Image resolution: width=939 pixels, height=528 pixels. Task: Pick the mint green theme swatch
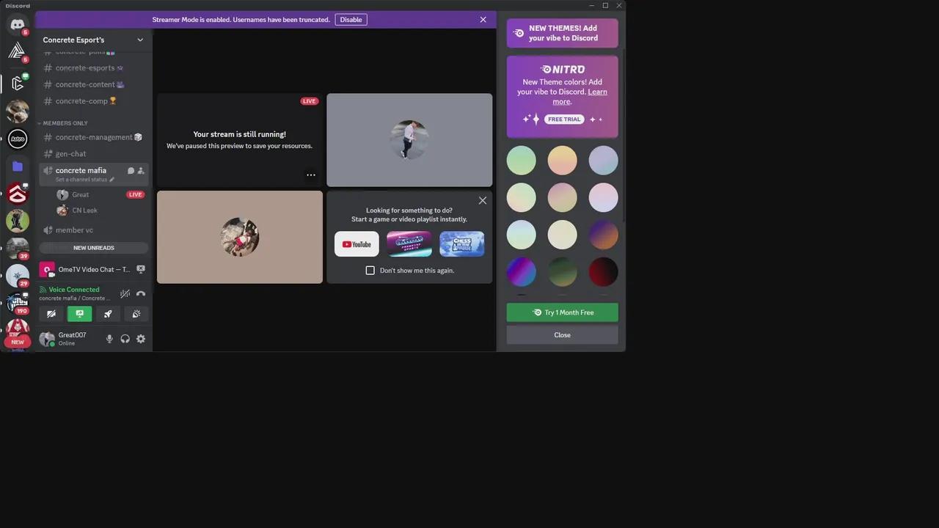click(x=522, y=161)
